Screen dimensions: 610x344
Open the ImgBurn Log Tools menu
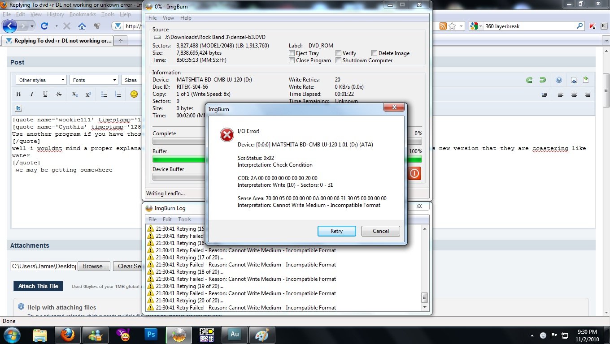coord(185,219)
